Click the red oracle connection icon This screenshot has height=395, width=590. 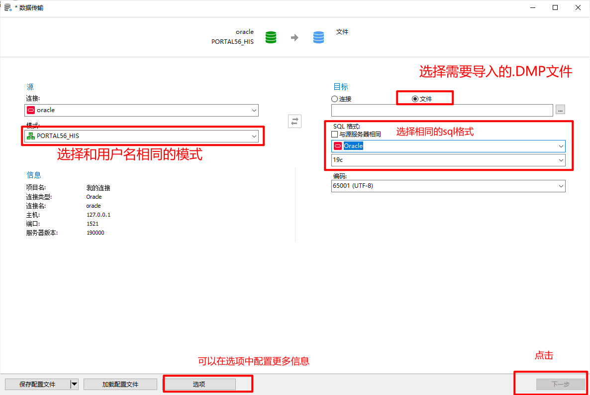[31, 110]
